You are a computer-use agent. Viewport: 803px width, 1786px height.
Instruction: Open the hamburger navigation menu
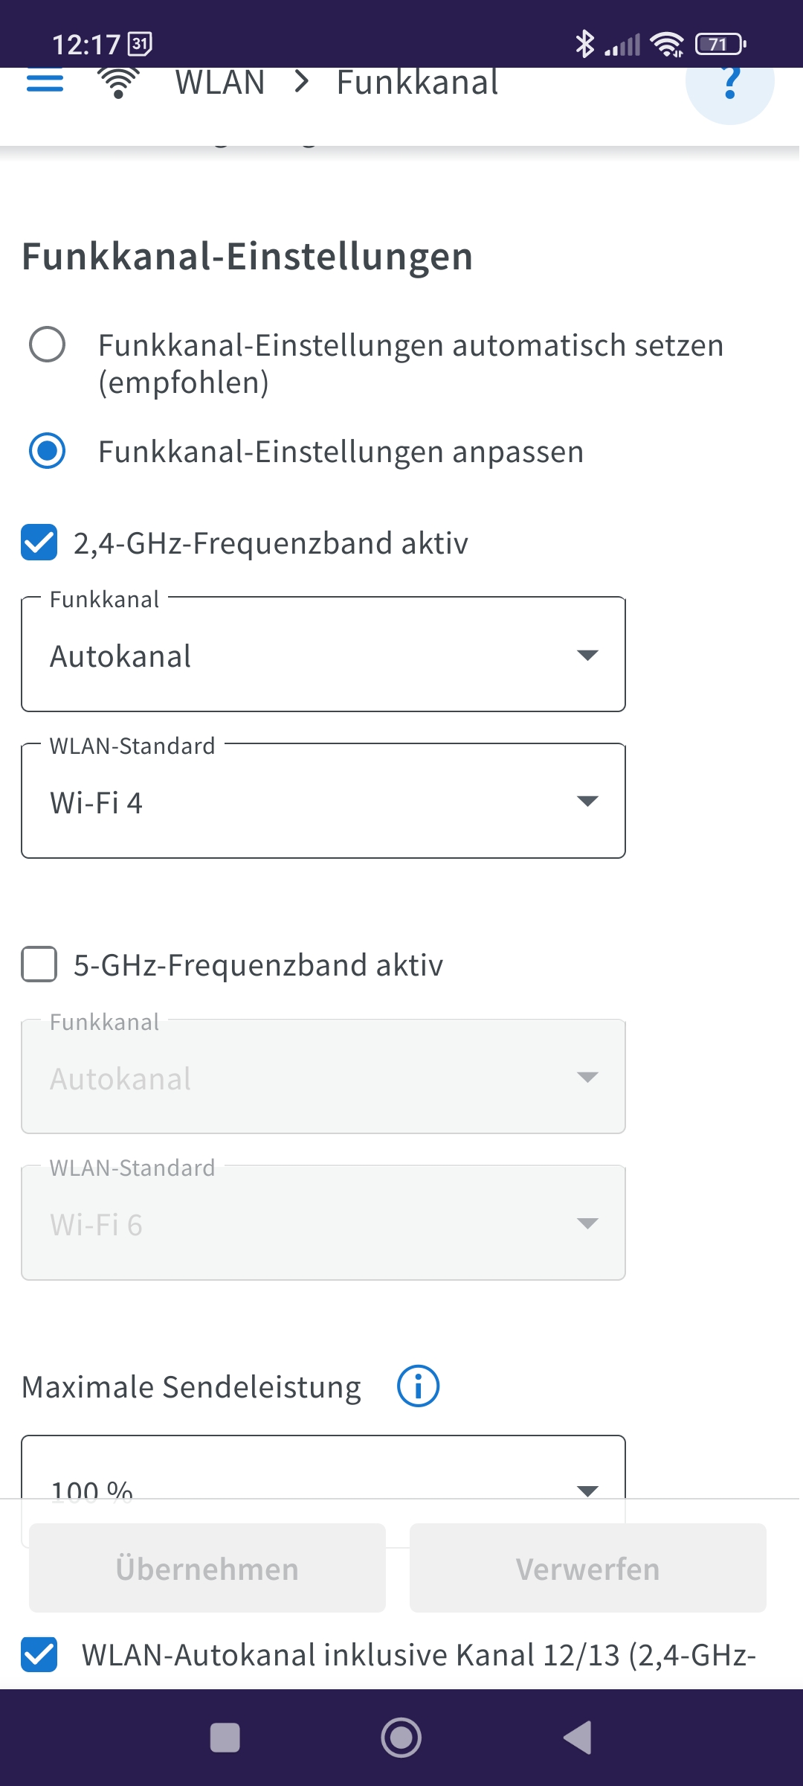pos(45,80)
